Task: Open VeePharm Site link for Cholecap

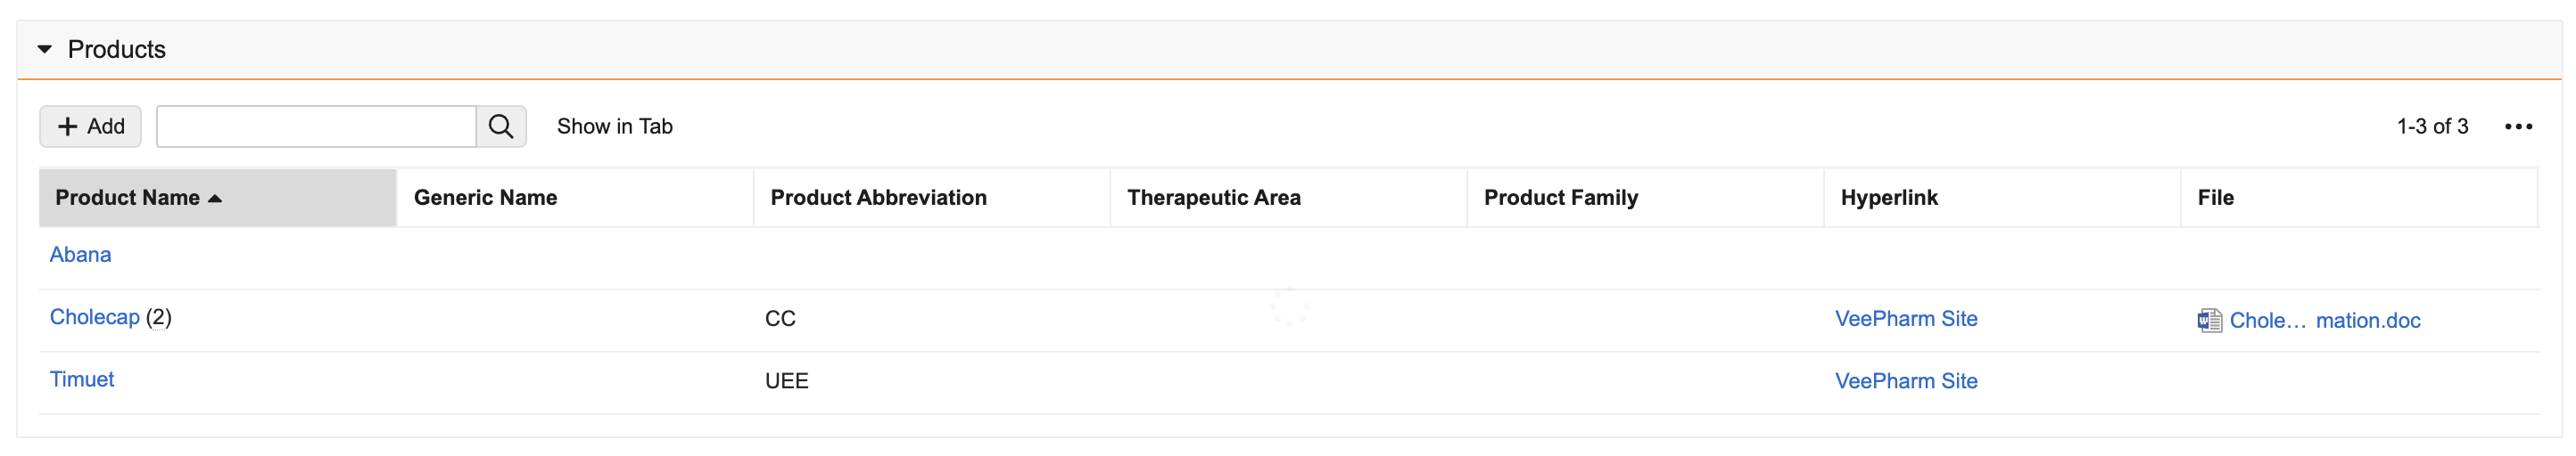Action: click(x=1906, y=318)
